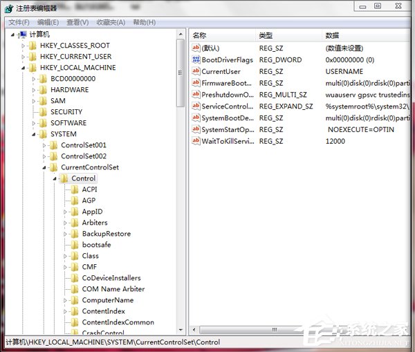Click the 12000 data value

click(335, 141)
